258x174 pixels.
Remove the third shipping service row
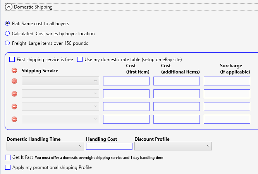pyautogui.click(x=14, y=106)
